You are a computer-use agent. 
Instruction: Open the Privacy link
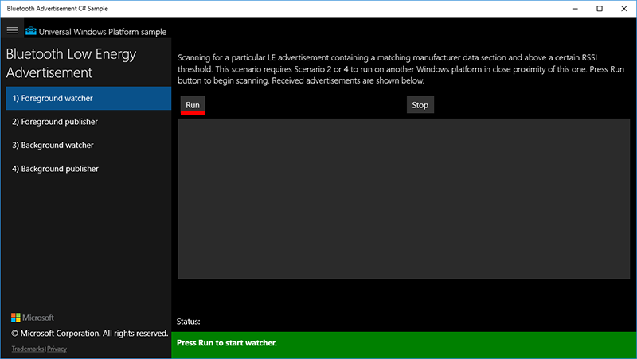click(57, 349)
